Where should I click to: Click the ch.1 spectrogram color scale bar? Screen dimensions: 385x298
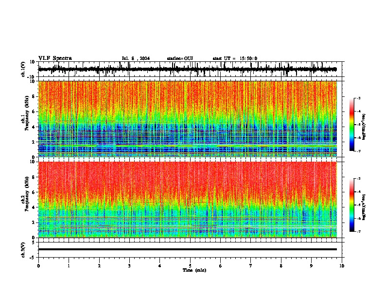pyautogui.click(x=352, y=125)
